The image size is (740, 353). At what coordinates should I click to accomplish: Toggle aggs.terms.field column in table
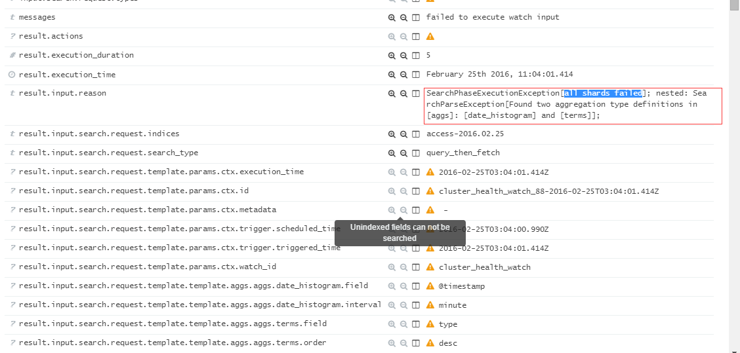point(416,324)
